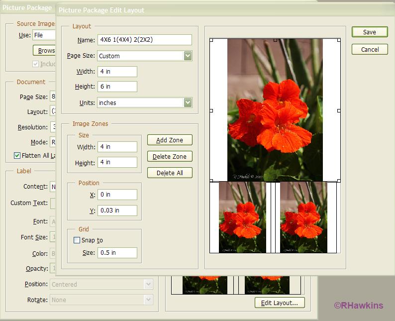Expand the Rotate None dropdown
Image resolution: width=395 pixels, height=321 pixels.
point(148,300)
